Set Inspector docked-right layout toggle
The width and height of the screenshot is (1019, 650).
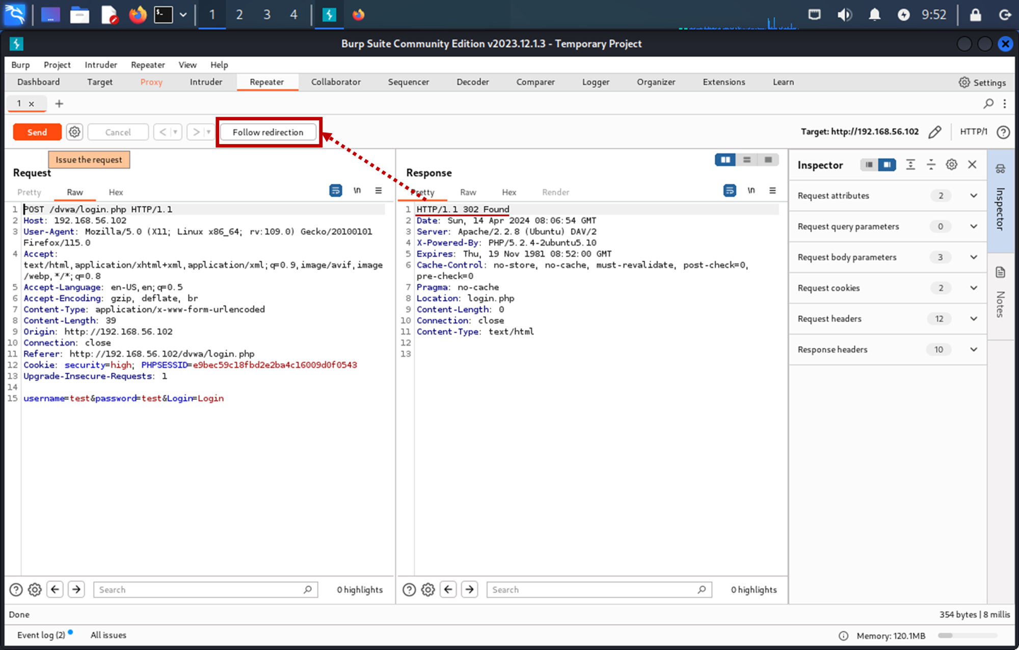click(887, 165)
